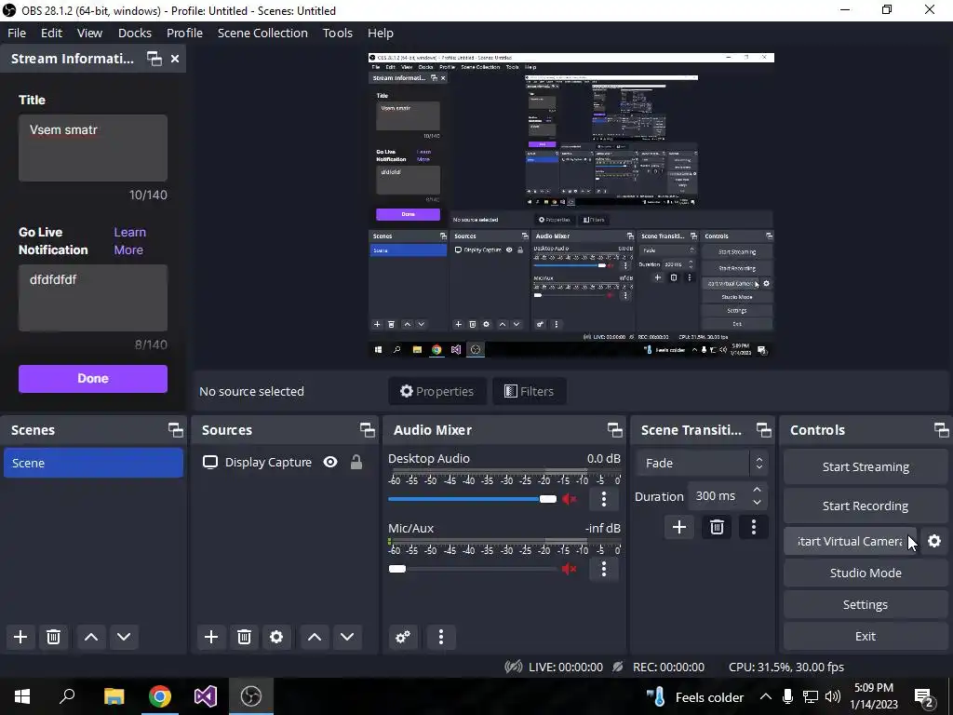Toggle Studio Mode
Screen dimensions: 953x715
pos(866,573)
